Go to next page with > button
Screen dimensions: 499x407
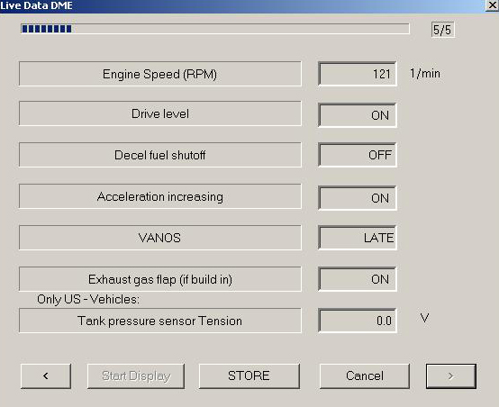coord(451,376)
